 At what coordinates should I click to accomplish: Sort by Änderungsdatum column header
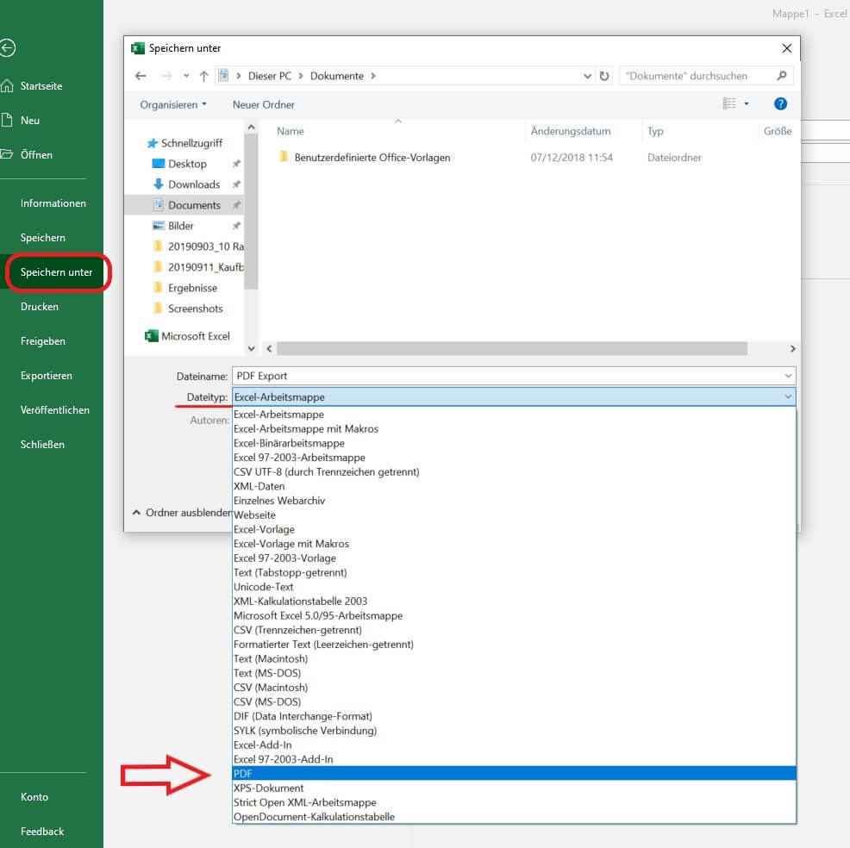pyautogui.click(x=571, y=131)
